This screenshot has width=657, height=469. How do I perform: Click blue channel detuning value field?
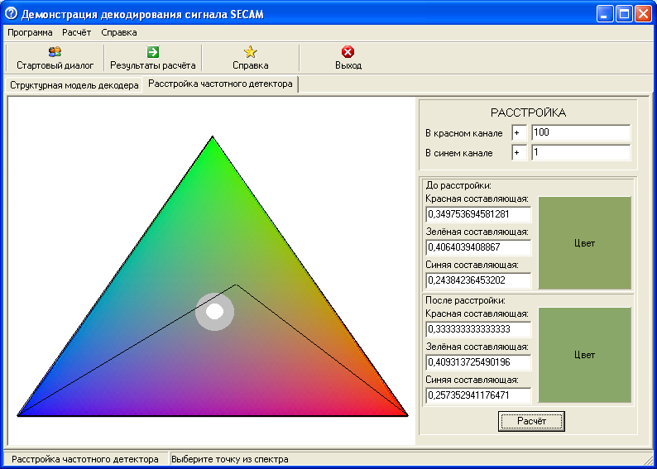[x=581, y=153]
